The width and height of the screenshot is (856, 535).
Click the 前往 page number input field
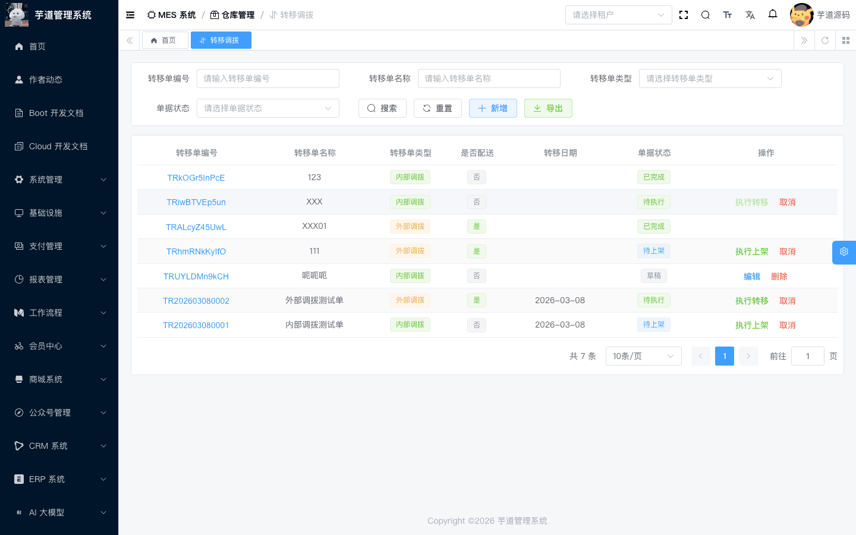coord(807,355)
